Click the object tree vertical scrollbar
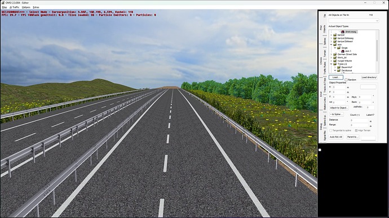389x218 pixels. pos(377,51)
